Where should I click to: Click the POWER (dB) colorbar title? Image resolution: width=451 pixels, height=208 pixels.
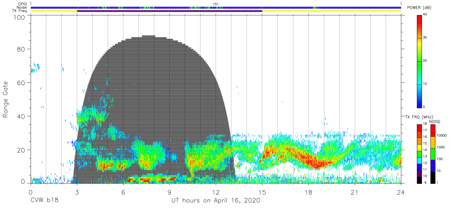pyautogui.click(x=419, y=8)
